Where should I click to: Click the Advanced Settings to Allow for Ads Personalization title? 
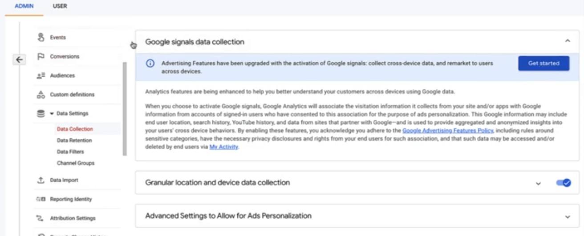pyautogui.click(x=228, y=216)
